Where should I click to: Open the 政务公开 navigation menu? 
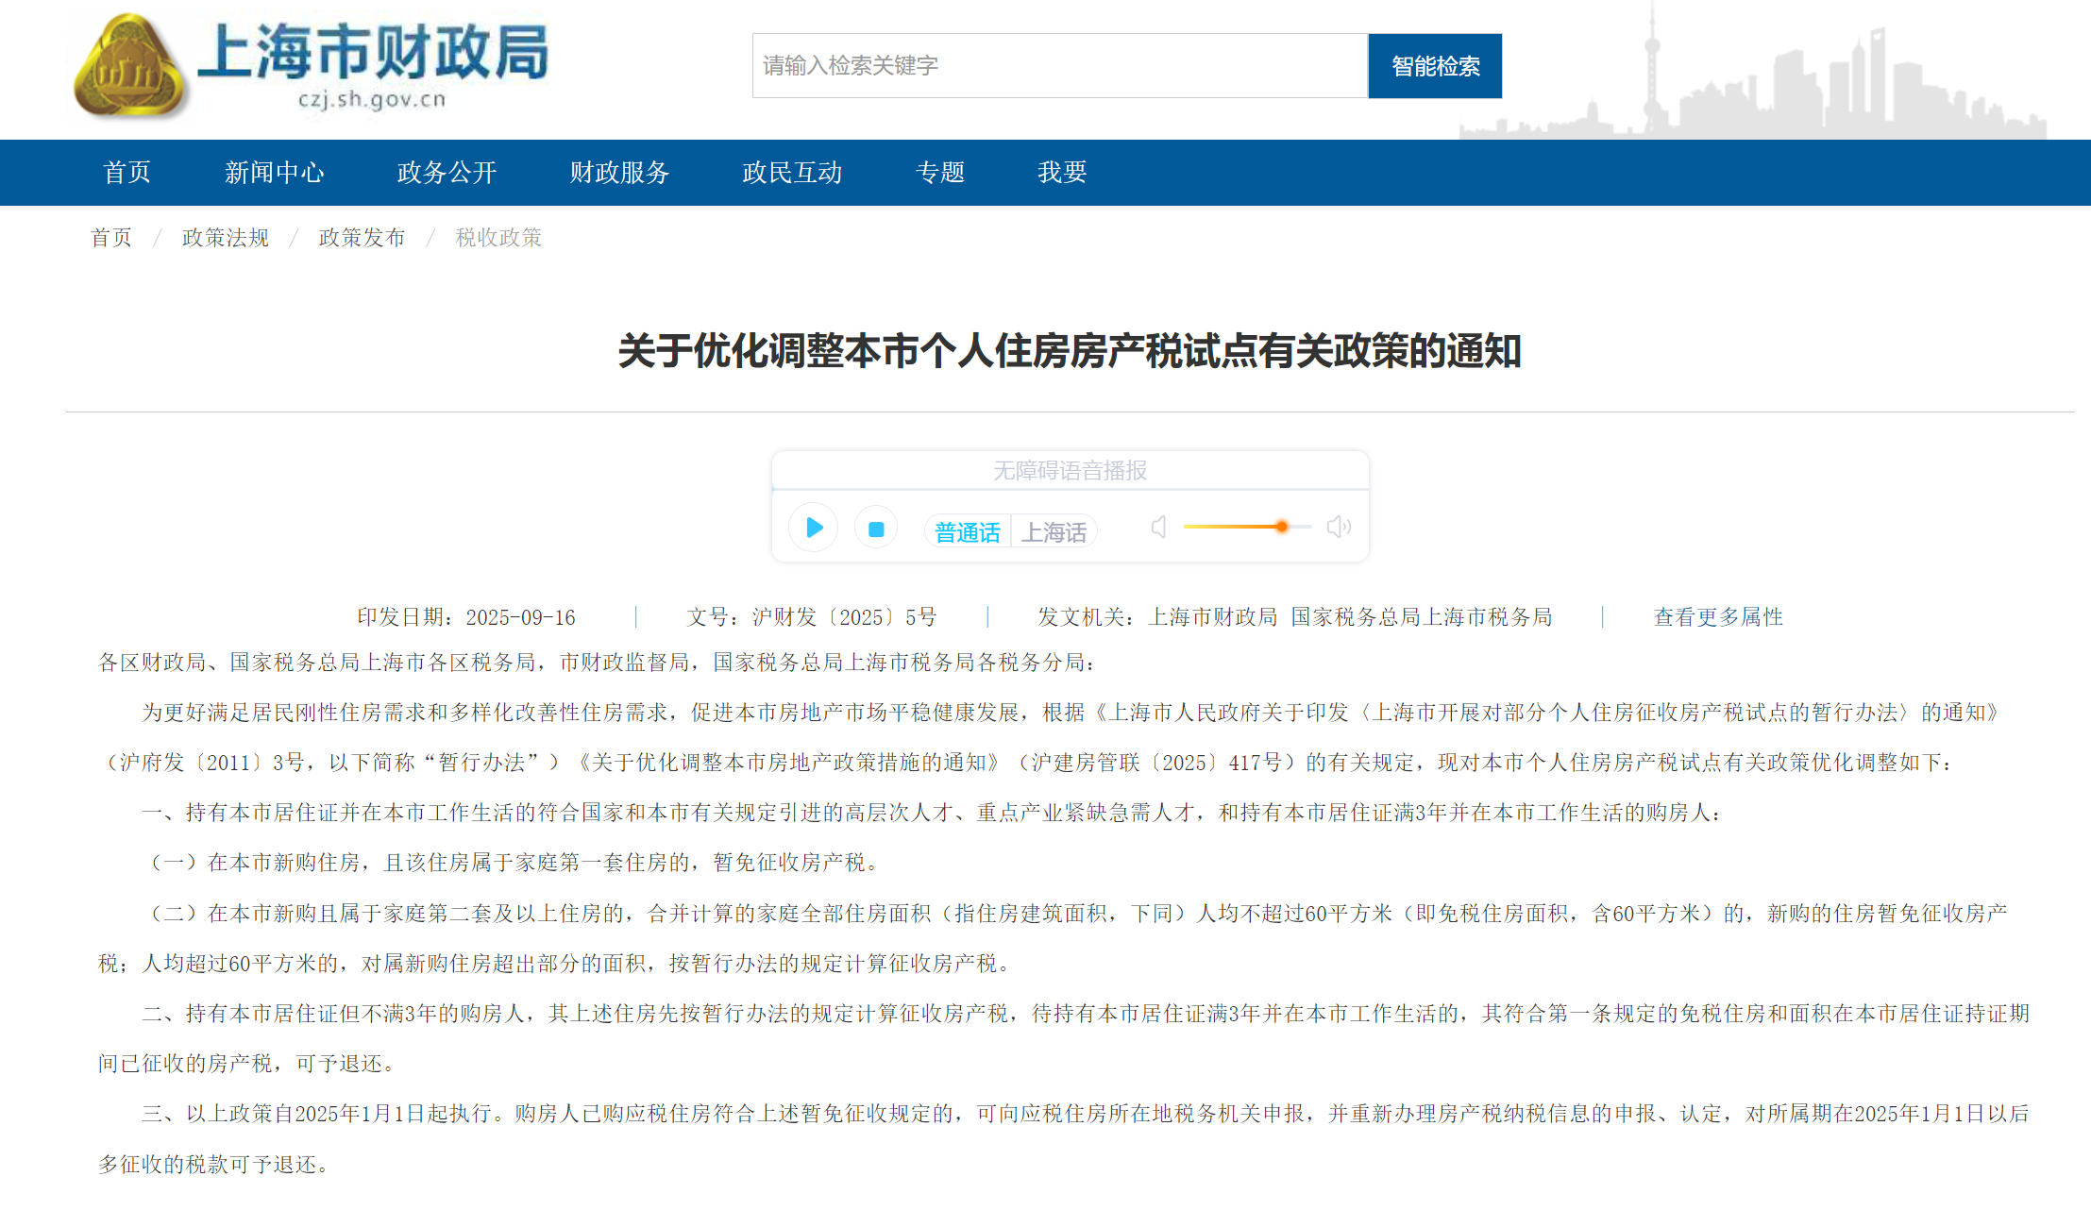tap(447, 173)
